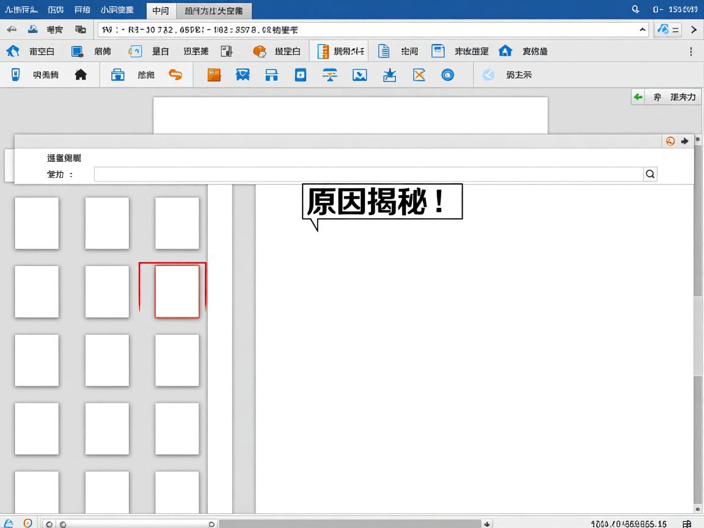Click the red X delete icon

418,75
